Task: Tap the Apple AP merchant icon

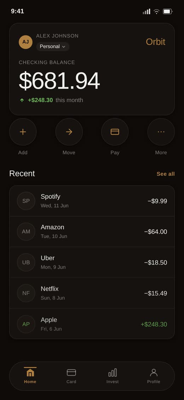Action: pos(26,324)
